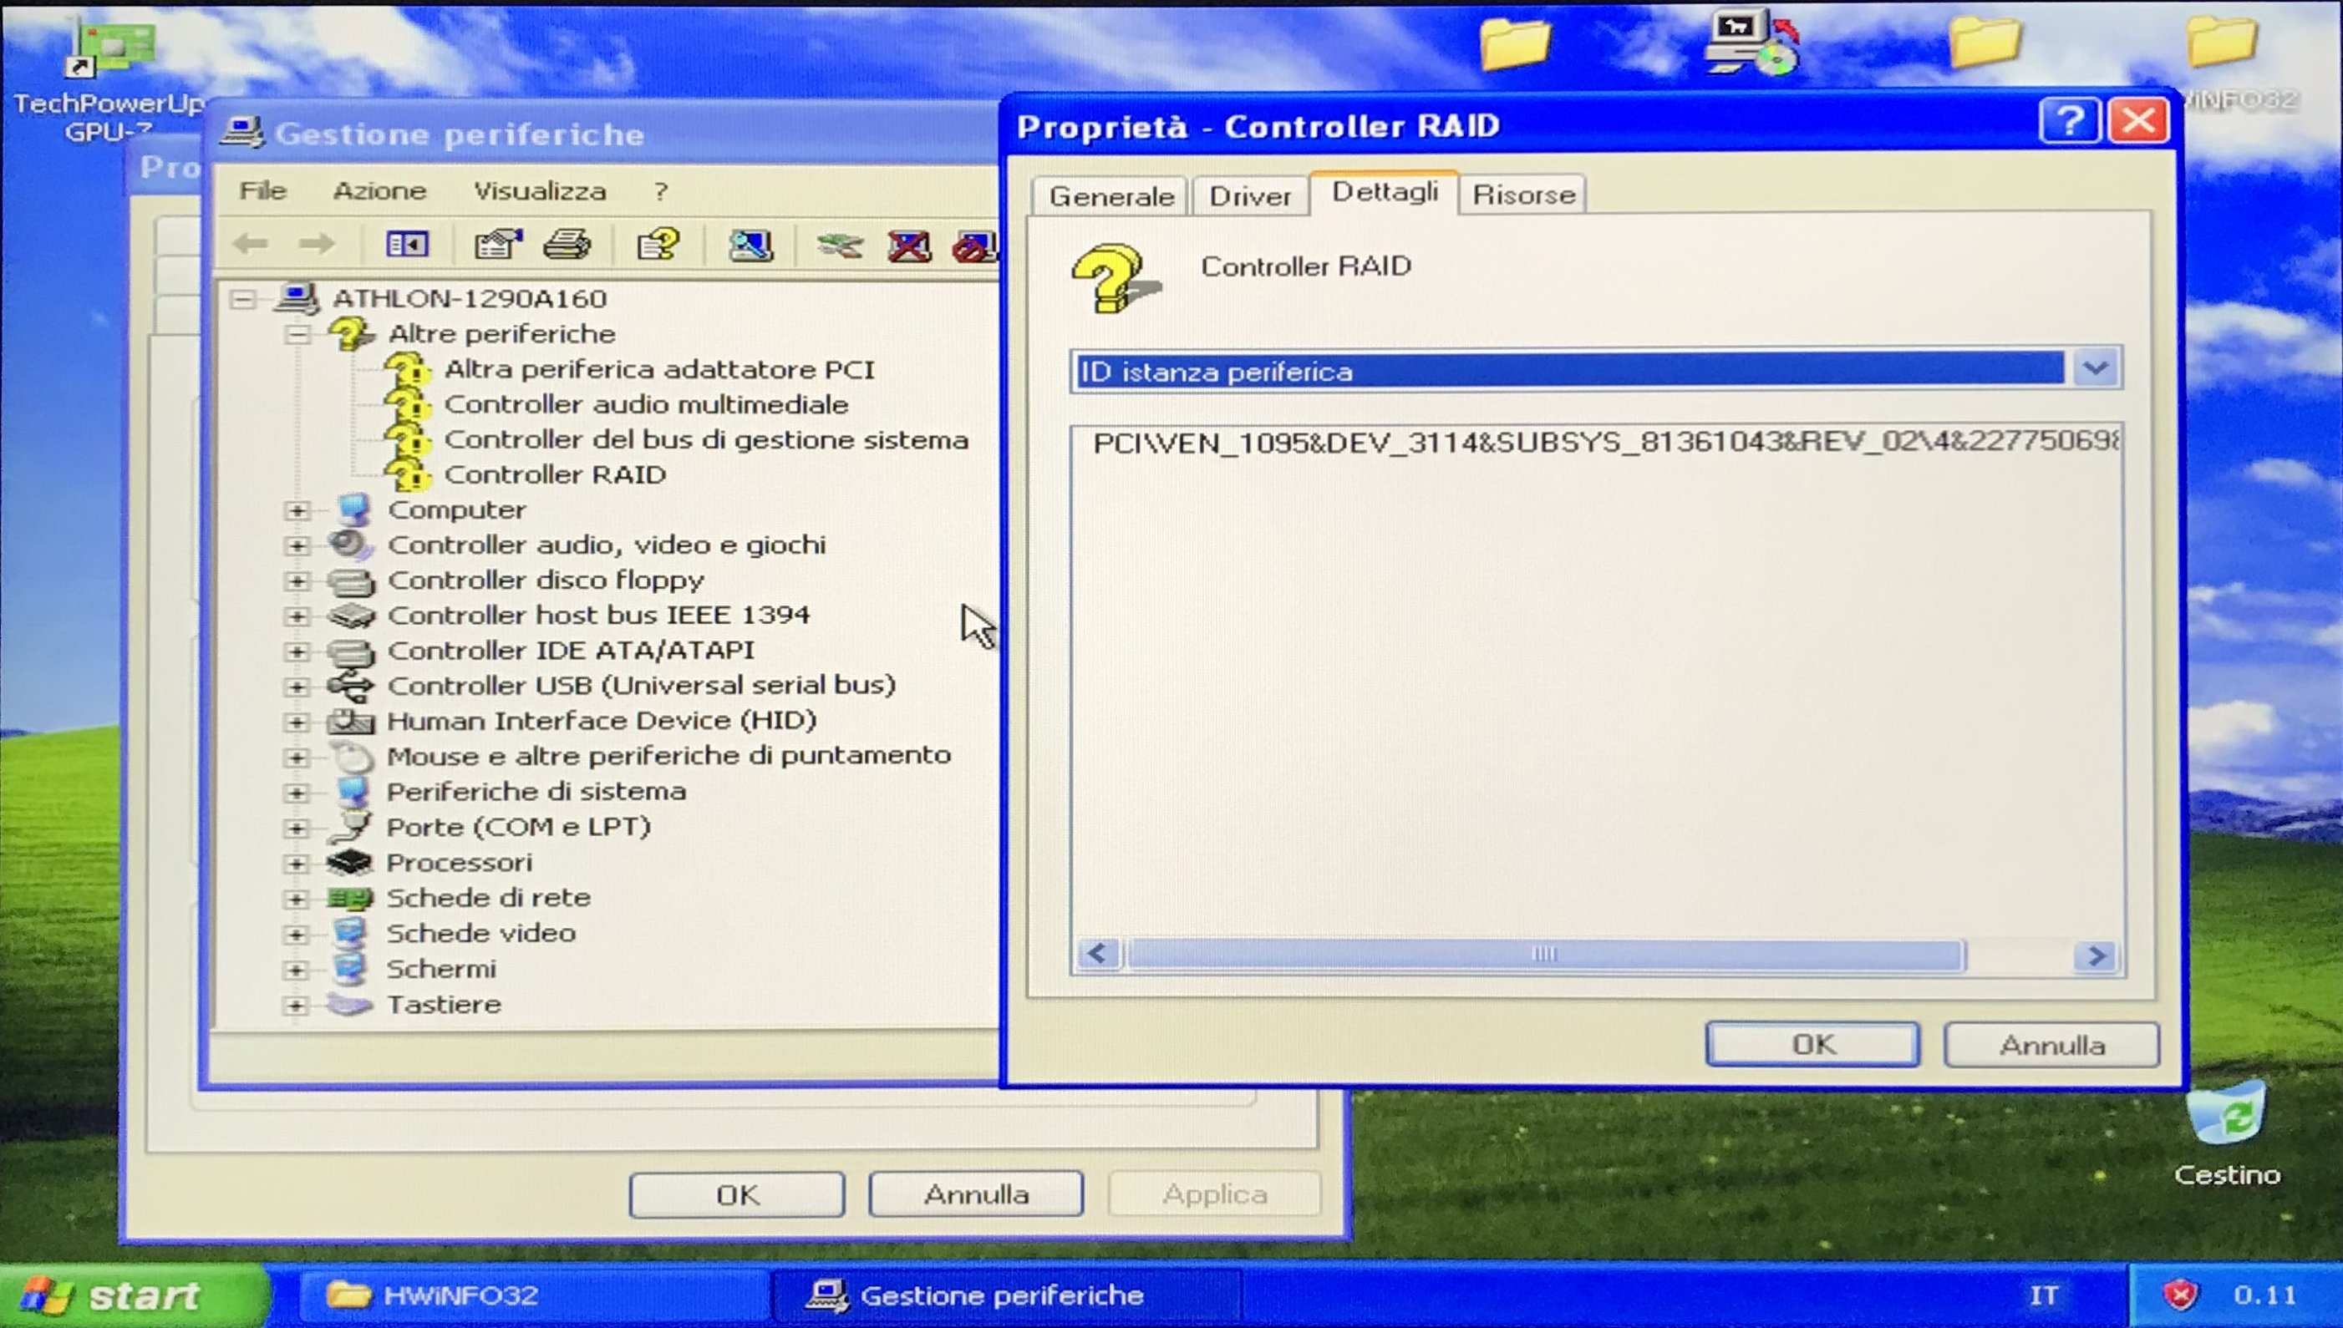Expand the Schede di rete node
The height and width of the screenshot is (1328, 2343).
[296, 900]
